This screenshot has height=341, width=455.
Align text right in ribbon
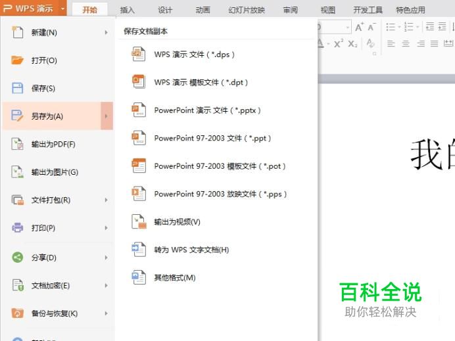click(420, 44)
